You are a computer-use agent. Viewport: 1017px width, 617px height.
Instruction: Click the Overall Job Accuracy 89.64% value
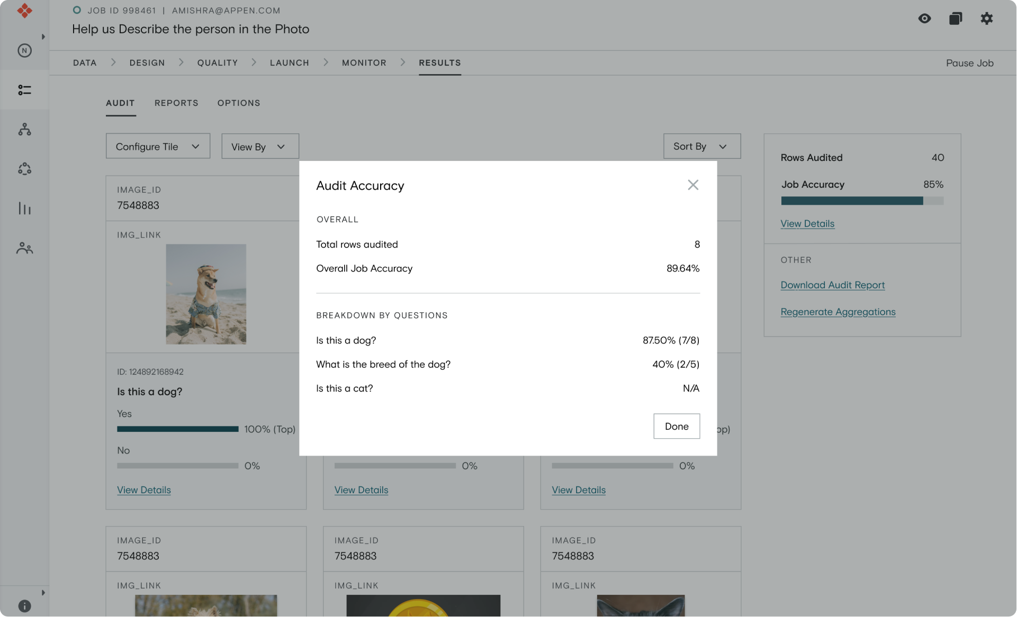coord(683,268)
